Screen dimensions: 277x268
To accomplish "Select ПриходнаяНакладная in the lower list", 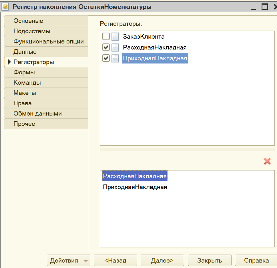I will click(x=135, y=187).
